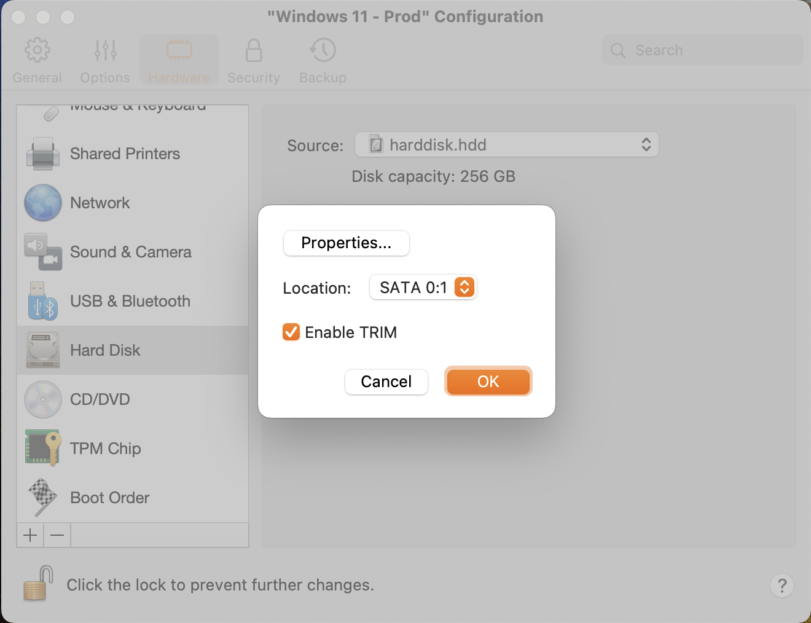Open help with the question mark button
811x623 pixels.
point(782,586)
